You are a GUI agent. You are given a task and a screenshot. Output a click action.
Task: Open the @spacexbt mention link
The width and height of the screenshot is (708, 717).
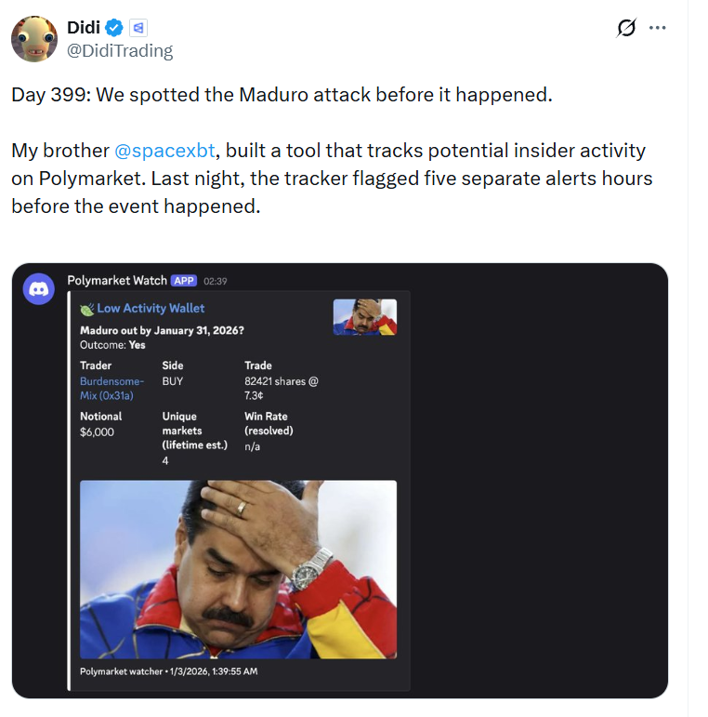pos(164,150)
